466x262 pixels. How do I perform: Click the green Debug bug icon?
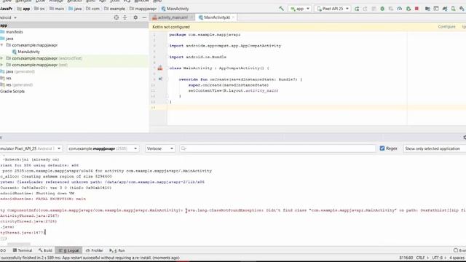pyautogui.click(x=382, y=9)
